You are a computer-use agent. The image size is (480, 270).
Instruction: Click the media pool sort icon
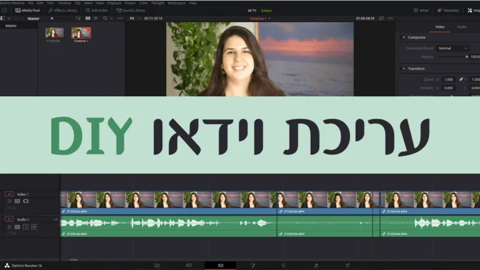77,18
